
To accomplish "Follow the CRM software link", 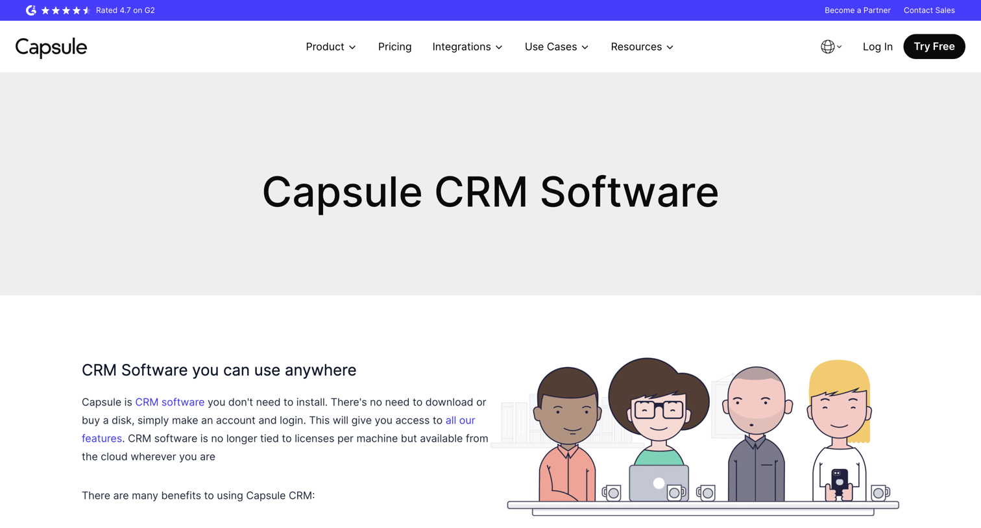I will (169, 402).
